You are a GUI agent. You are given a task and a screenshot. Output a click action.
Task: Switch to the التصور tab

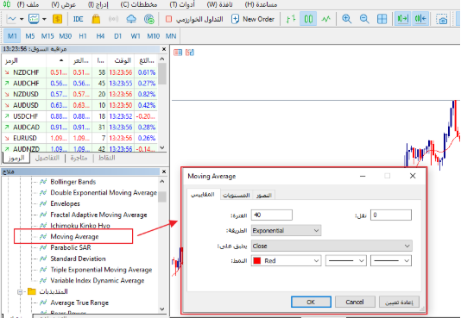[263, 195]
